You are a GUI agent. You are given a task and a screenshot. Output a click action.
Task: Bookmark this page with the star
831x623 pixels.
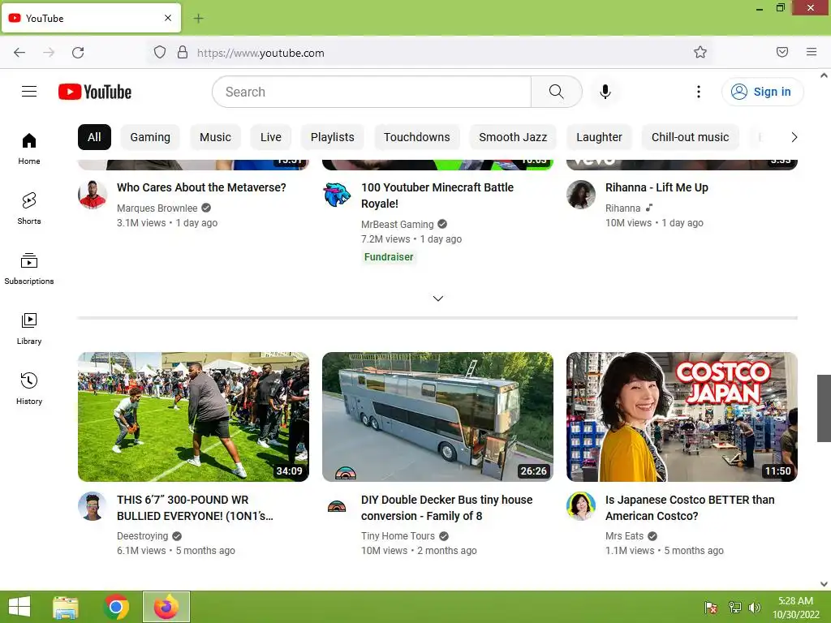click(x=700, y=53)
